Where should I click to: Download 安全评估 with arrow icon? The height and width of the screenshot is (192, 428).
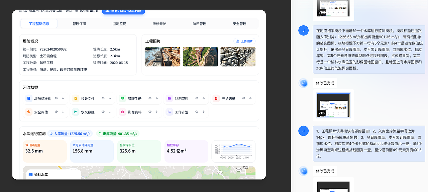tap(63, 112)
